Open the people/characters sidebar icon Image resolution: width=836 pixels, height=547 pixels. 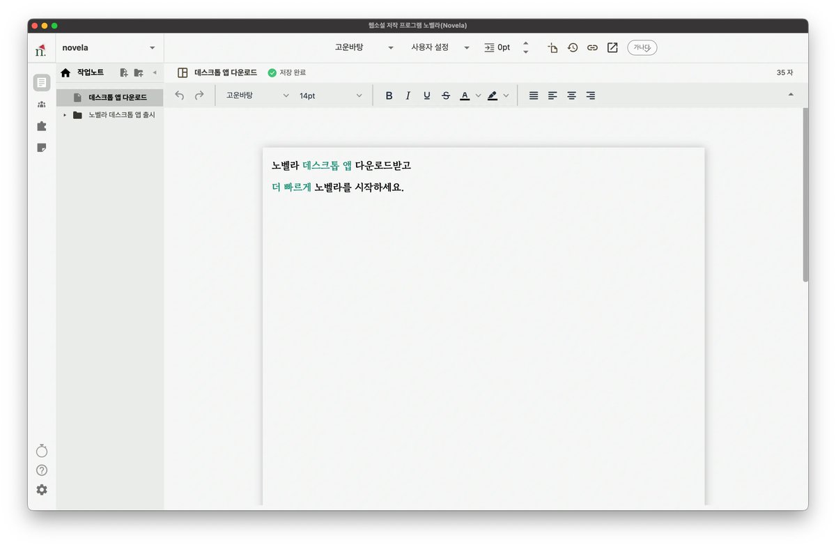(42, 105)
